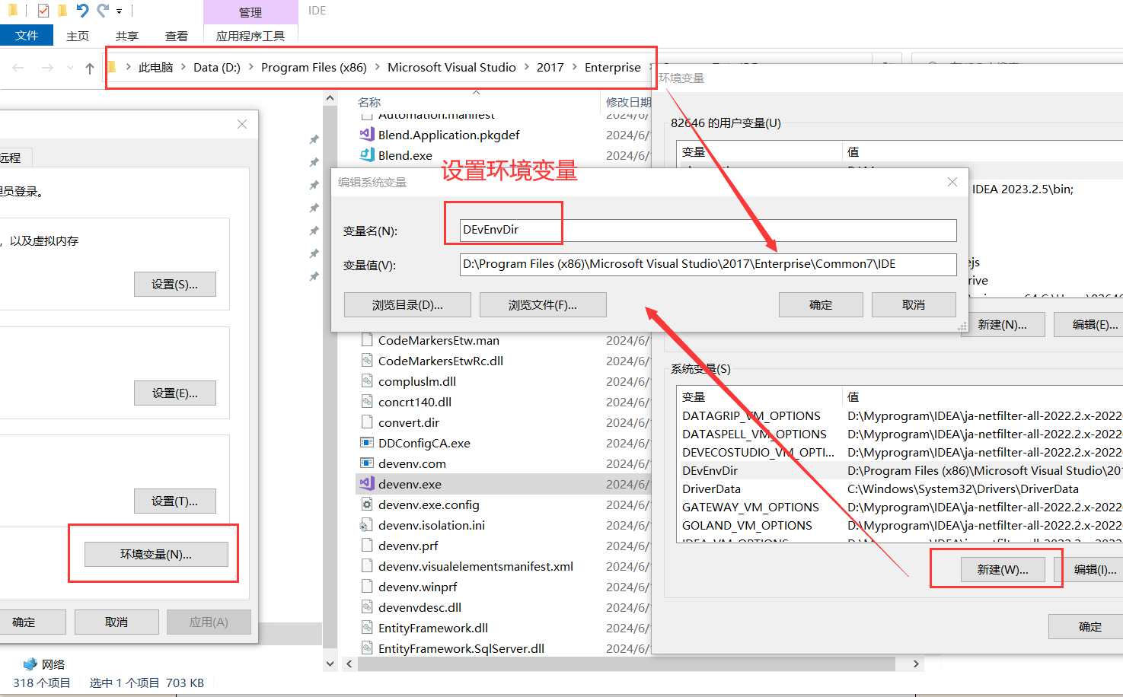Expand the chevron after Microsoft Visual Studio in path
The width and height of the screenshot is (1123, 697).
[526, 67]
